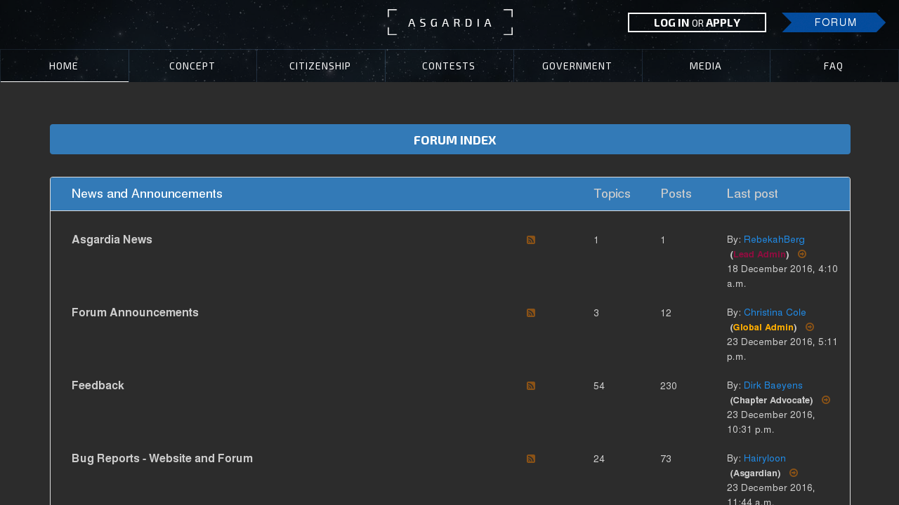Go to Dirk Baeyens' last post arrow
The width and height of the screenshot is (899, 505).
[x=826, y=400]
